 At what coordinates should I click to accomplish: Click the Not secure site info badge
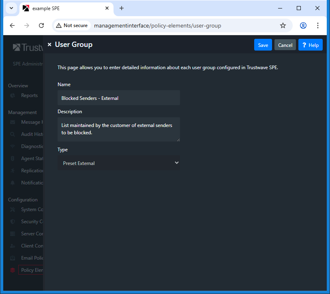coord(72,25)
